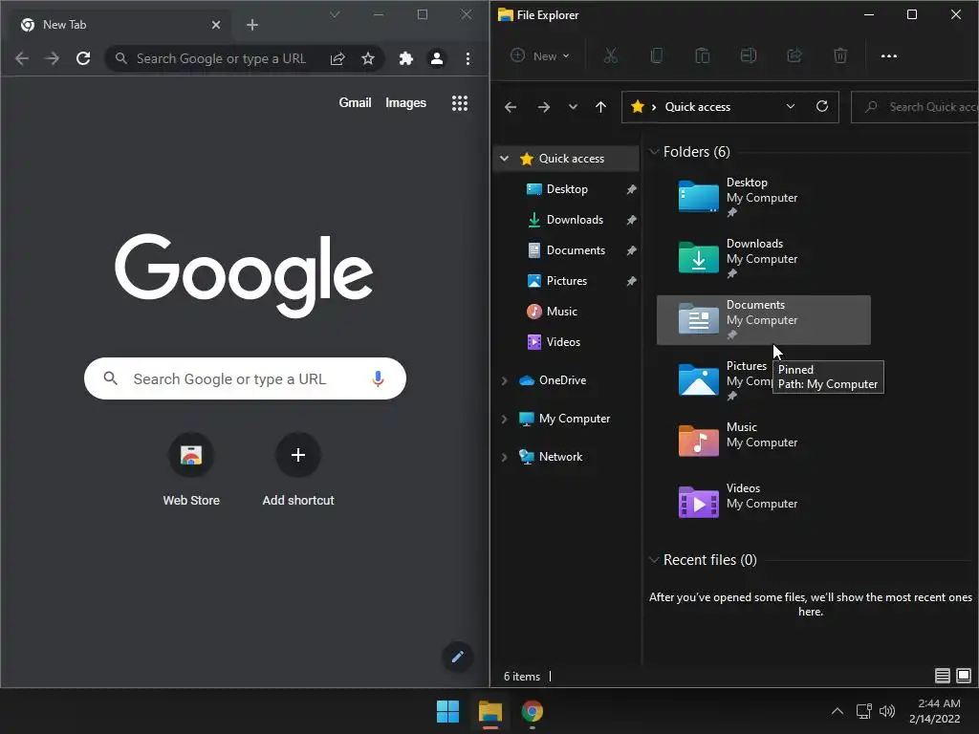Screen dimensions: 979x734
Task: Collapse Folders (6) group
Action: (x=654, y=152)
